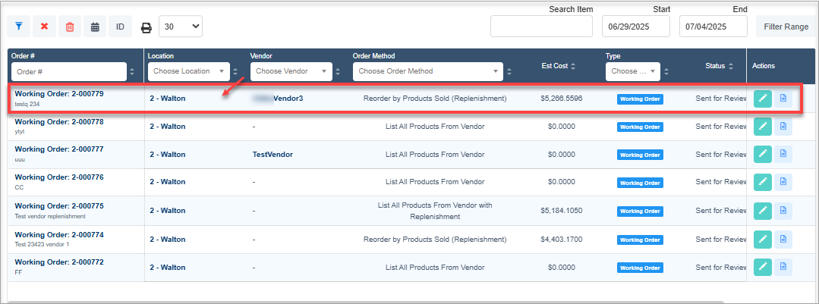Open the Choose Order Method dropdown
Screen dimensions: 819x304
click(x=427, y=71)
